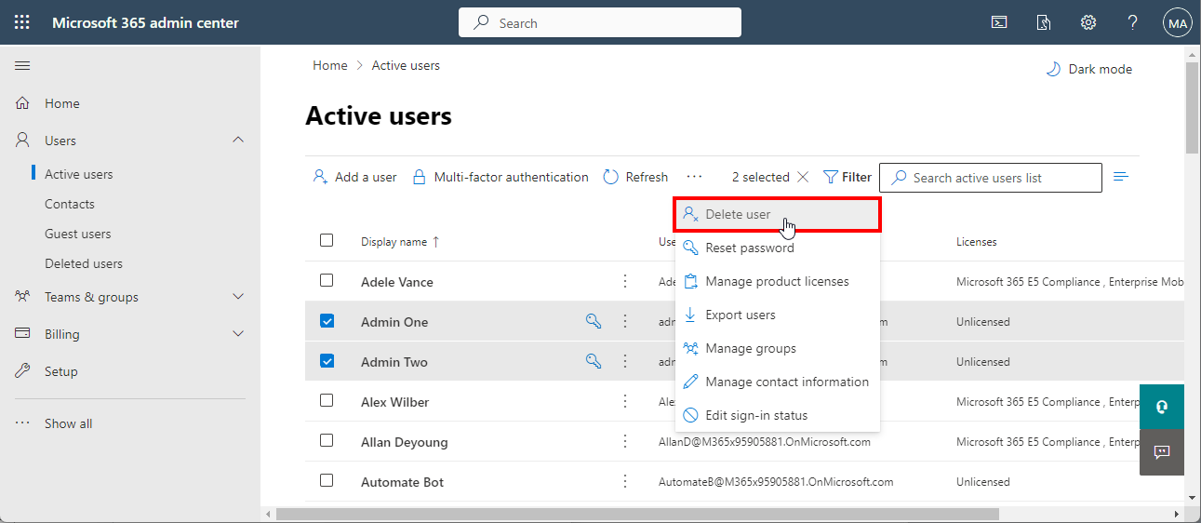This screenshot has width=1201, height=523.
Task: Open the Cloud Shell icon in header
Action: point(999,22)
